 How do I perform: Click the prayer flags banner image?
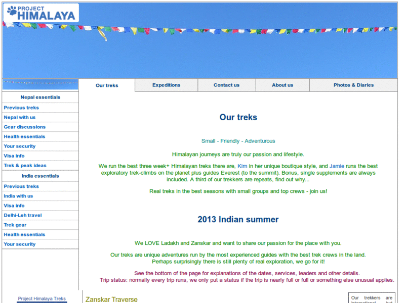click(x=199, y=40)
